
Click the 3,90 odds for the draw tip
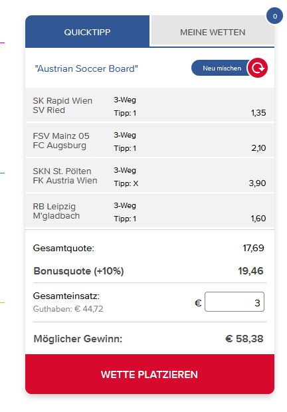257,183
